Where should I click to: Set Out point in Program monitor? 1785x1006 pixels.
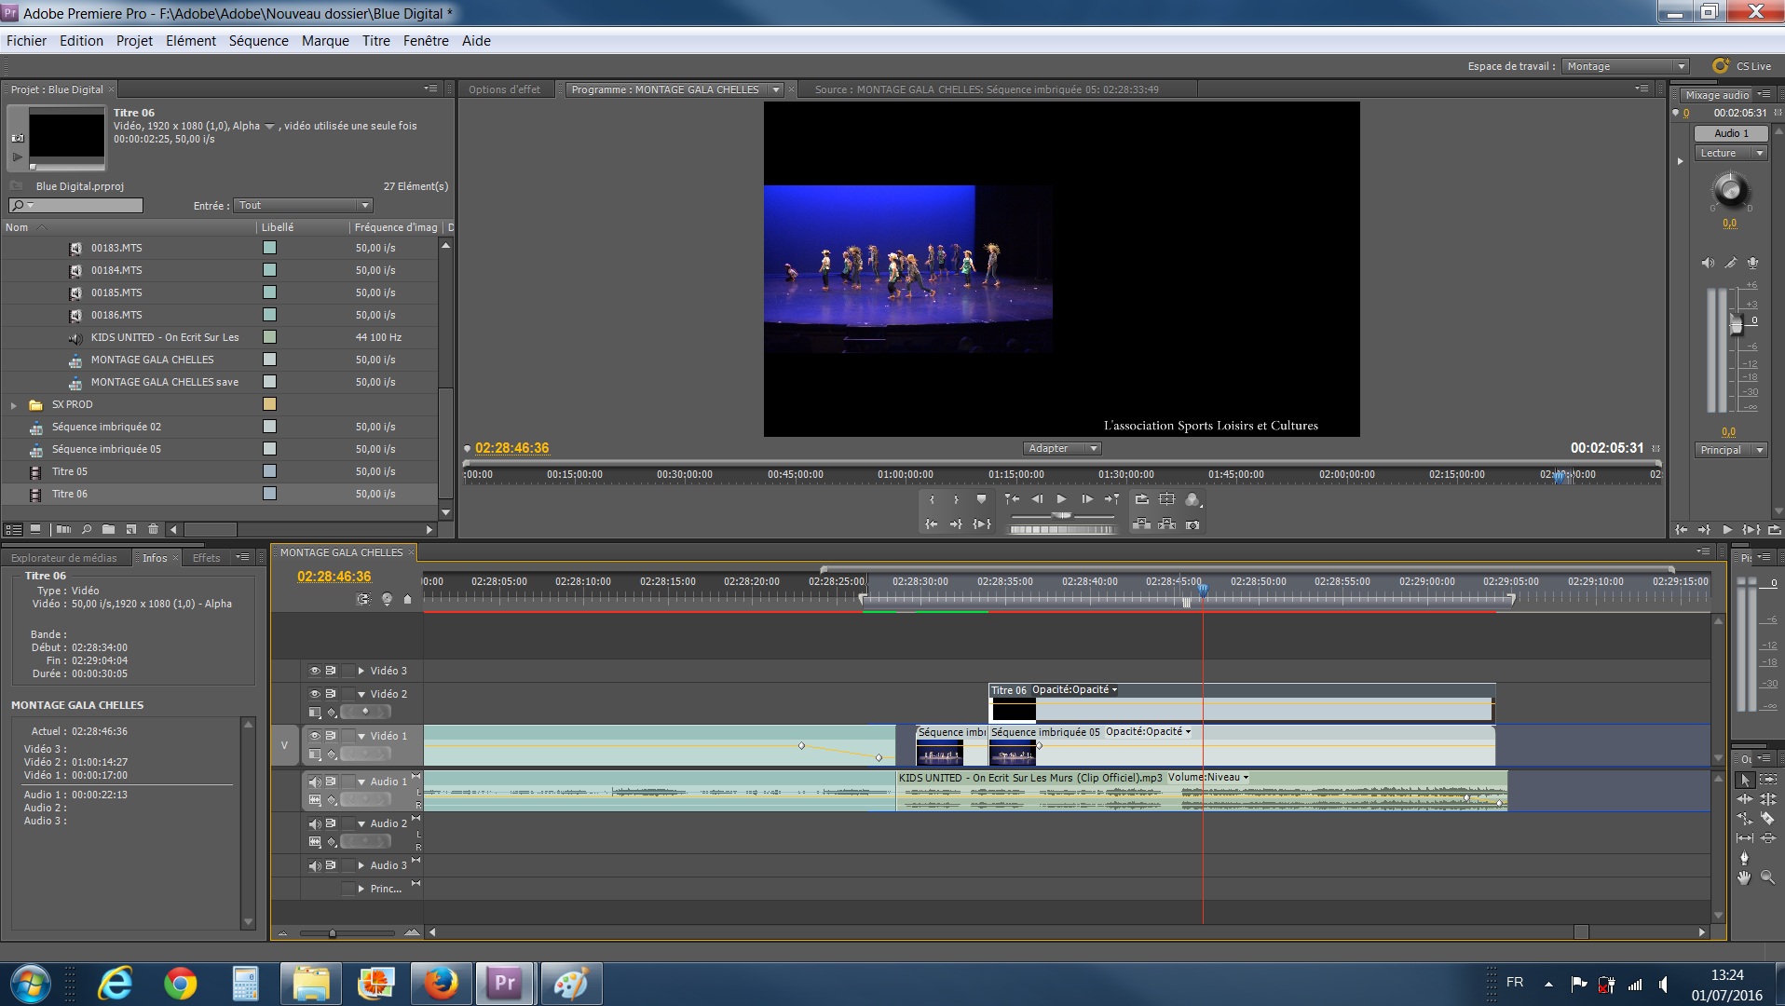click(x=956, y=499)
